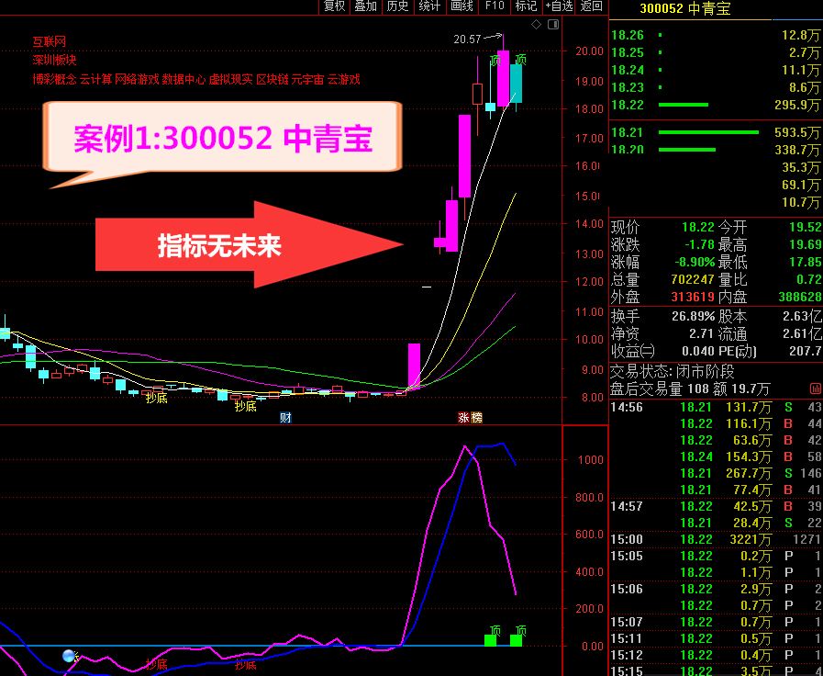
Task: Click the 量比 0.72 value
Action: point(809,279)
